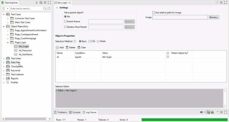Open the eye icon dropdown arrow
This screenshot has width=229, height=122.
point(205,112)
